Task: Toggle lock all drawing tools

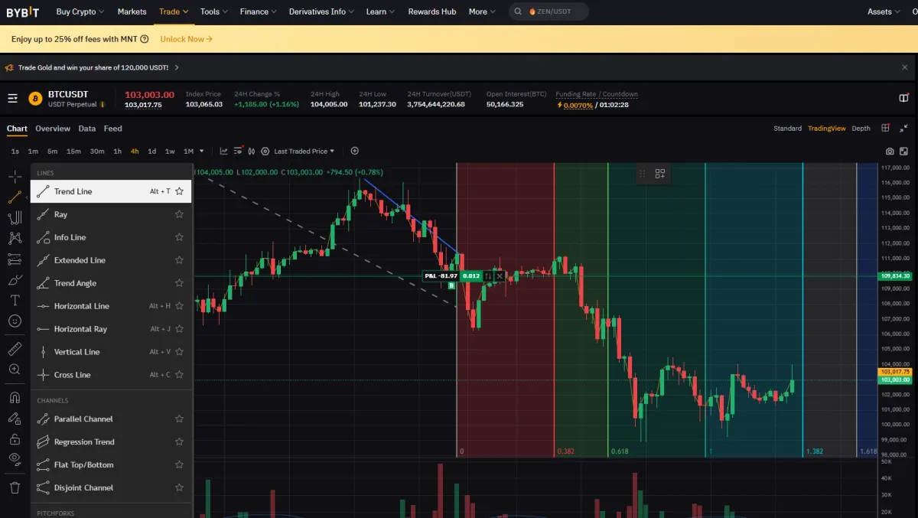Action: 15,438
